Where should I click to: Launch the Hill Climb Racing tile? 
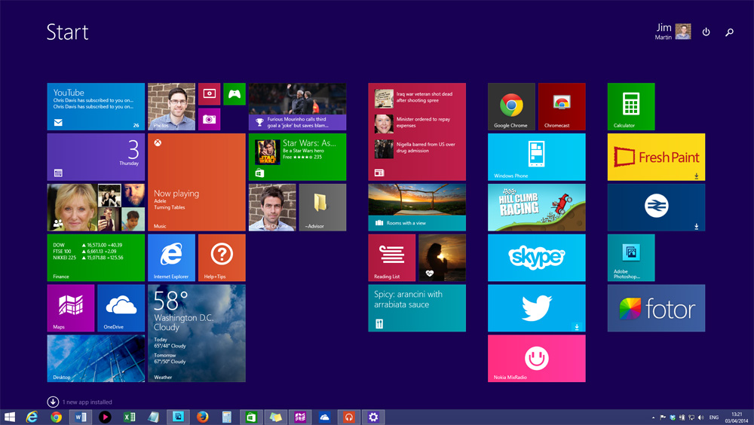537,207
